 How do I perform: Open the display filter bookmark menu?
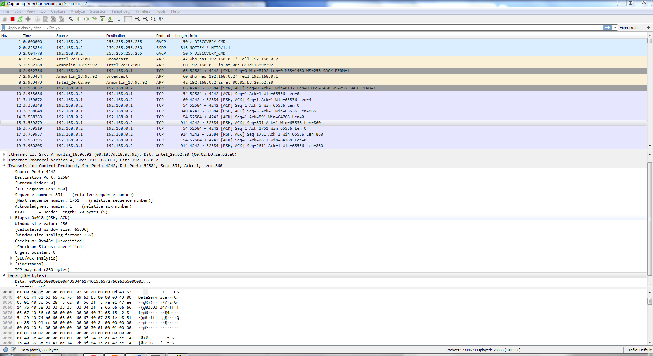point(4,28)
